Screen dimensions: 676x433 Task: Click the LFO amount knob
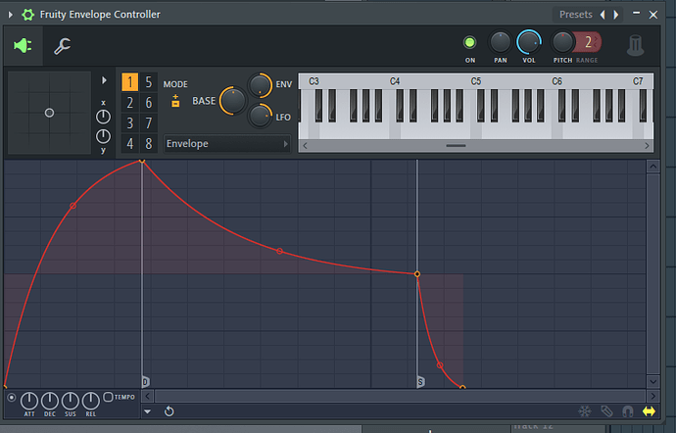click(260, 116)
